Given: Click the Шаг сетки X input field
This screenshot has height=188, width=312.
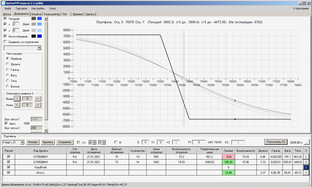Looking at the screenshot, I should pos(37,128).
